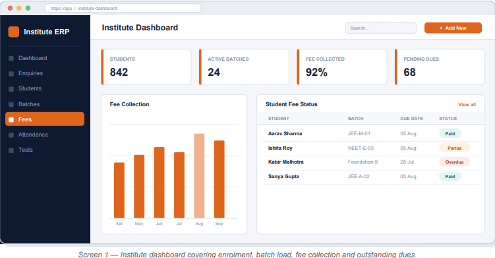Click the Institute Dashboard page title
Viewport: 495px width, 258px height.
[140, 28]
